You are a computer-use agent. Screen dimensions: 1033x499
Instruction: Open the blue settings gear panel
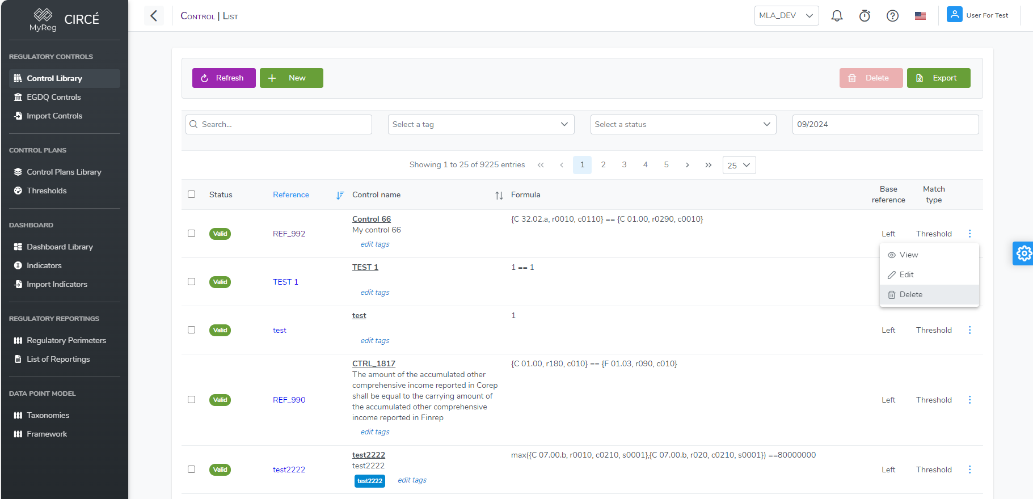pos(1023,253)
